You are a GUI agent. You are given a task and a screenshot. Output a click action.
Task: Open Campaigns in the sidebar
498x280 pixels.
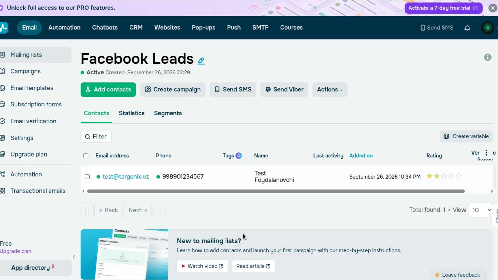point(26,71)
